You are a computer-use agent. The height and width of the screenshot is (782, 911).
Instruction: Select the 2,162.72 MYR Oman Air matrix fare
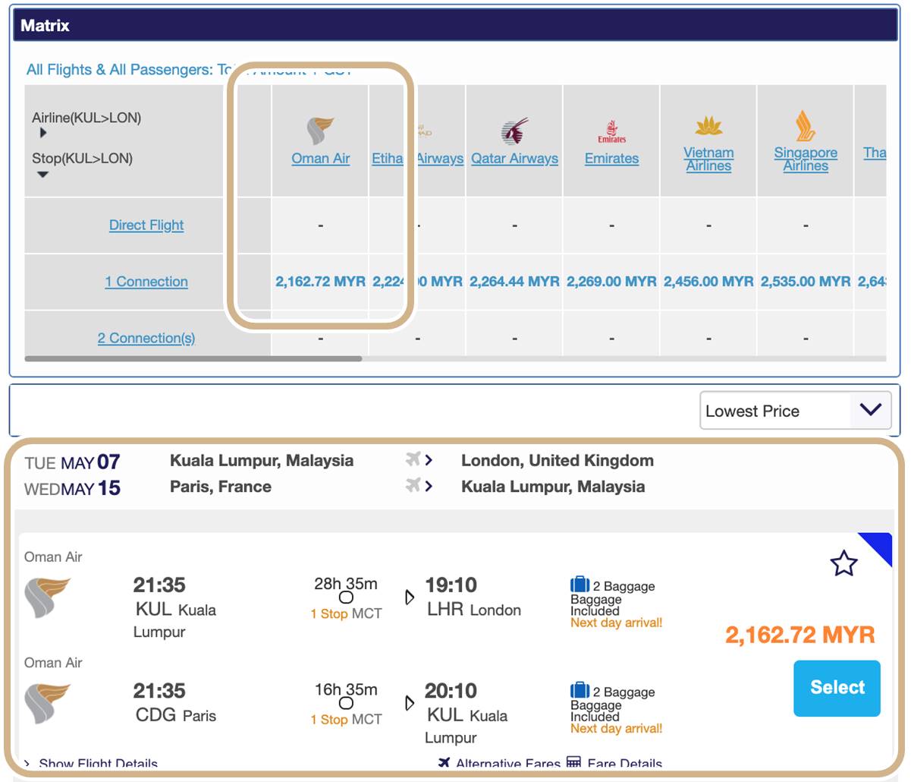[320, 282]
